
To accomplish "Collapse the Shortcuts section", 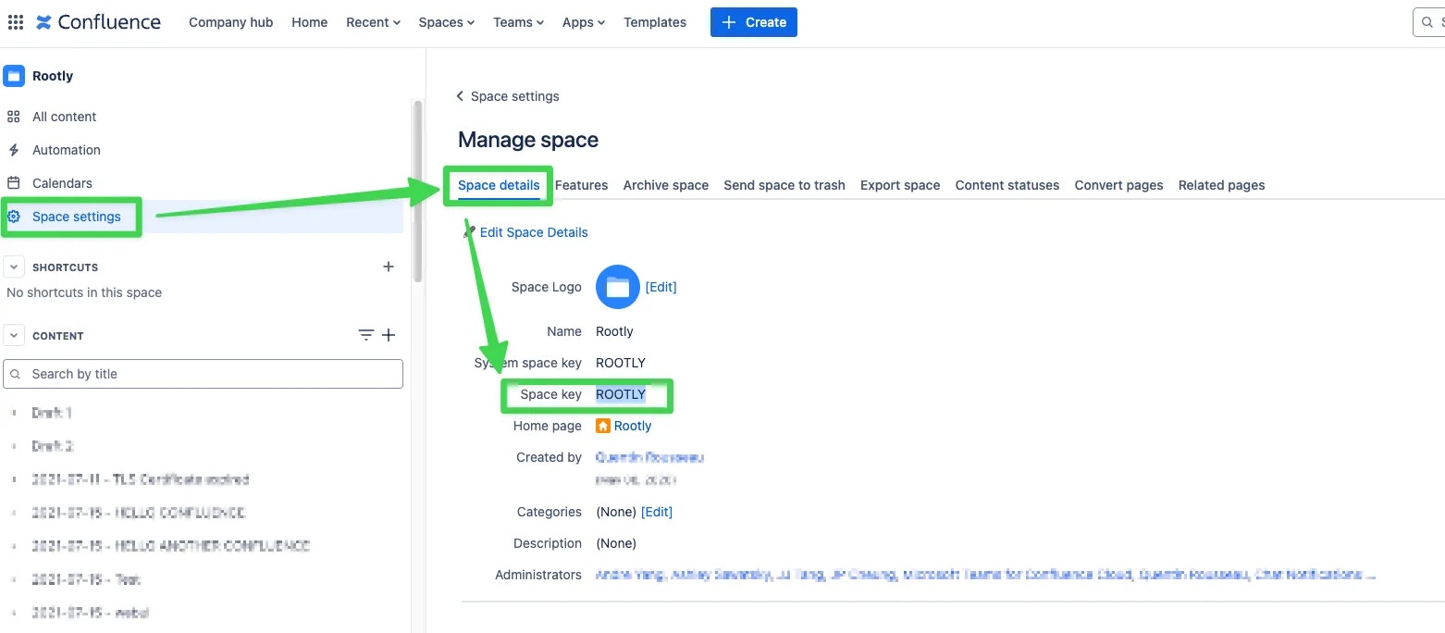I will click(x=14, y=267).
